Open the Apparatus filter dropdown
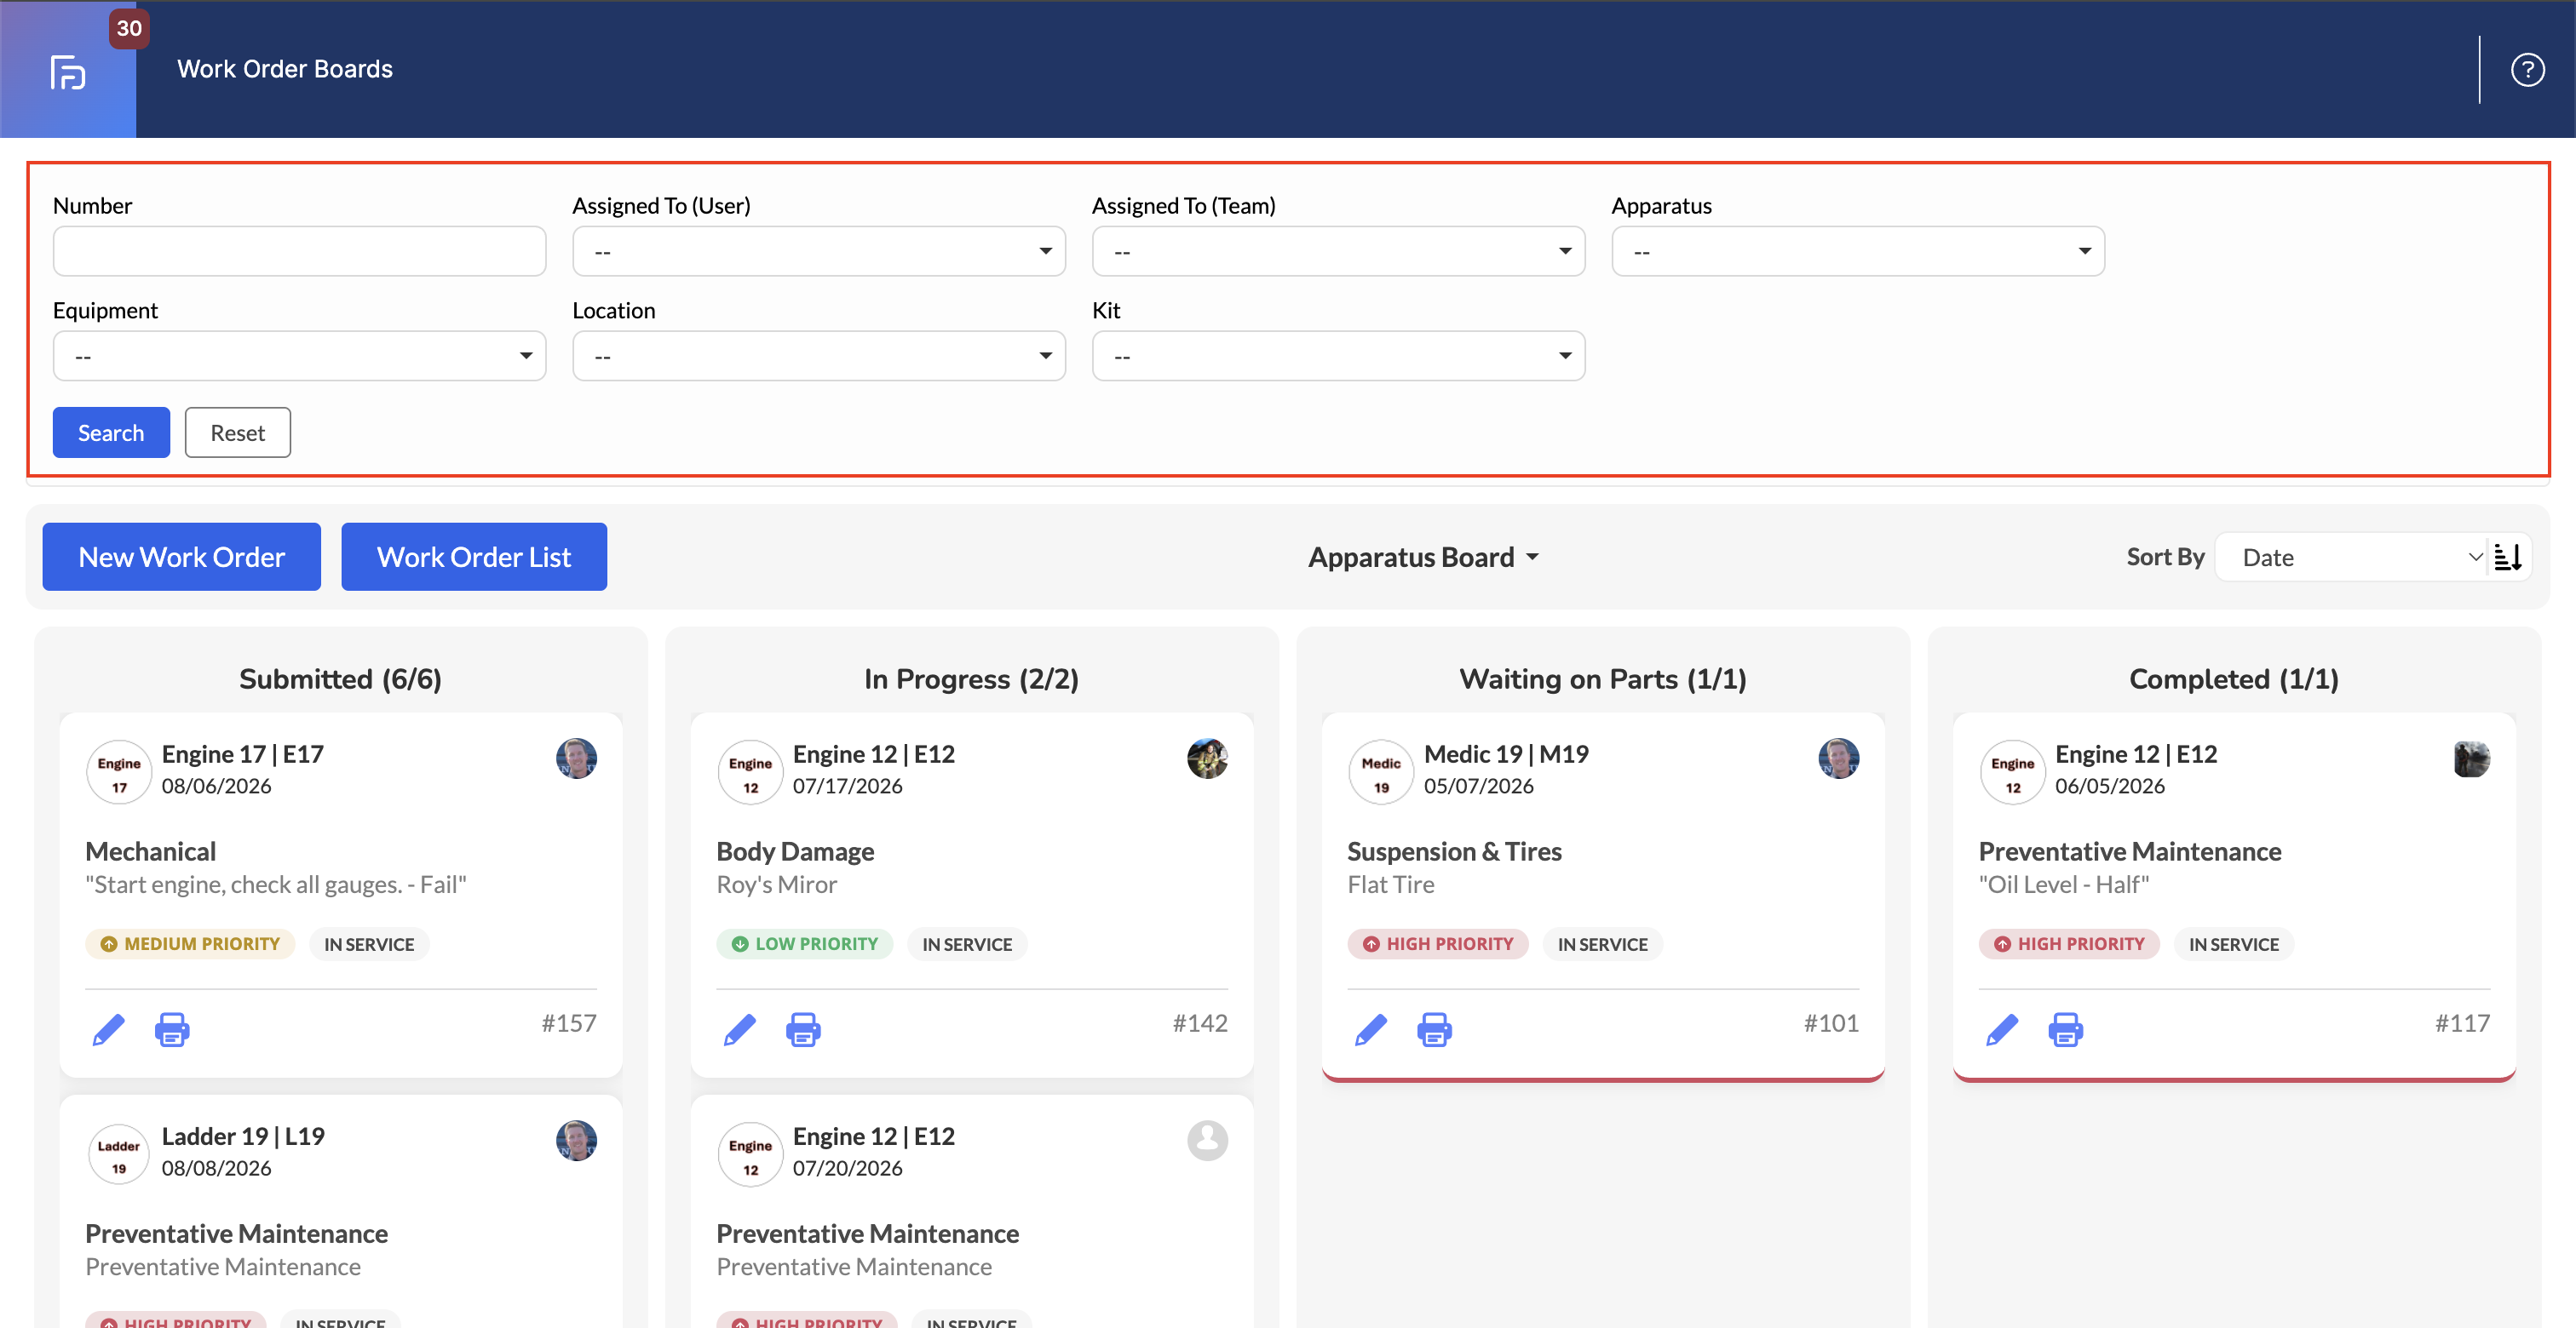 coord(1858,251)
